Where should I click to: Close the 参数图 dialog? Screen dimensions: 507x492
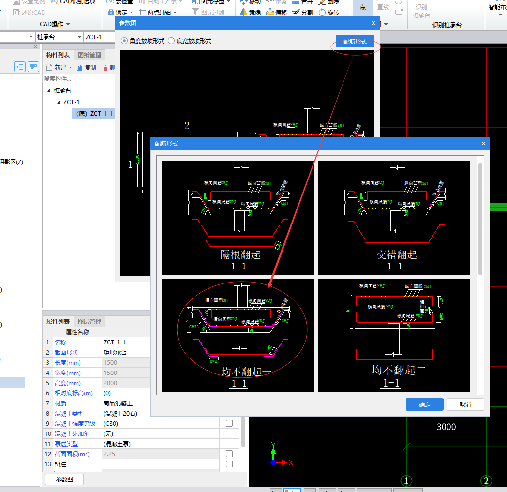373,23
